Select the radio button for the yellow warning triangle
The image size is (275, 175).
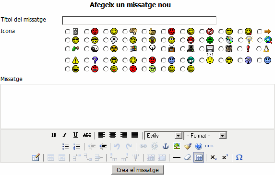(67, 60)
